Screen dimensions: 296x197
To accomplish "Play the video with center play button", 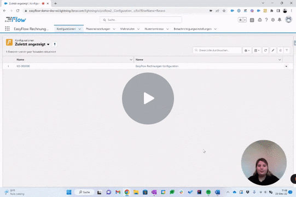I will click(148, 99).
